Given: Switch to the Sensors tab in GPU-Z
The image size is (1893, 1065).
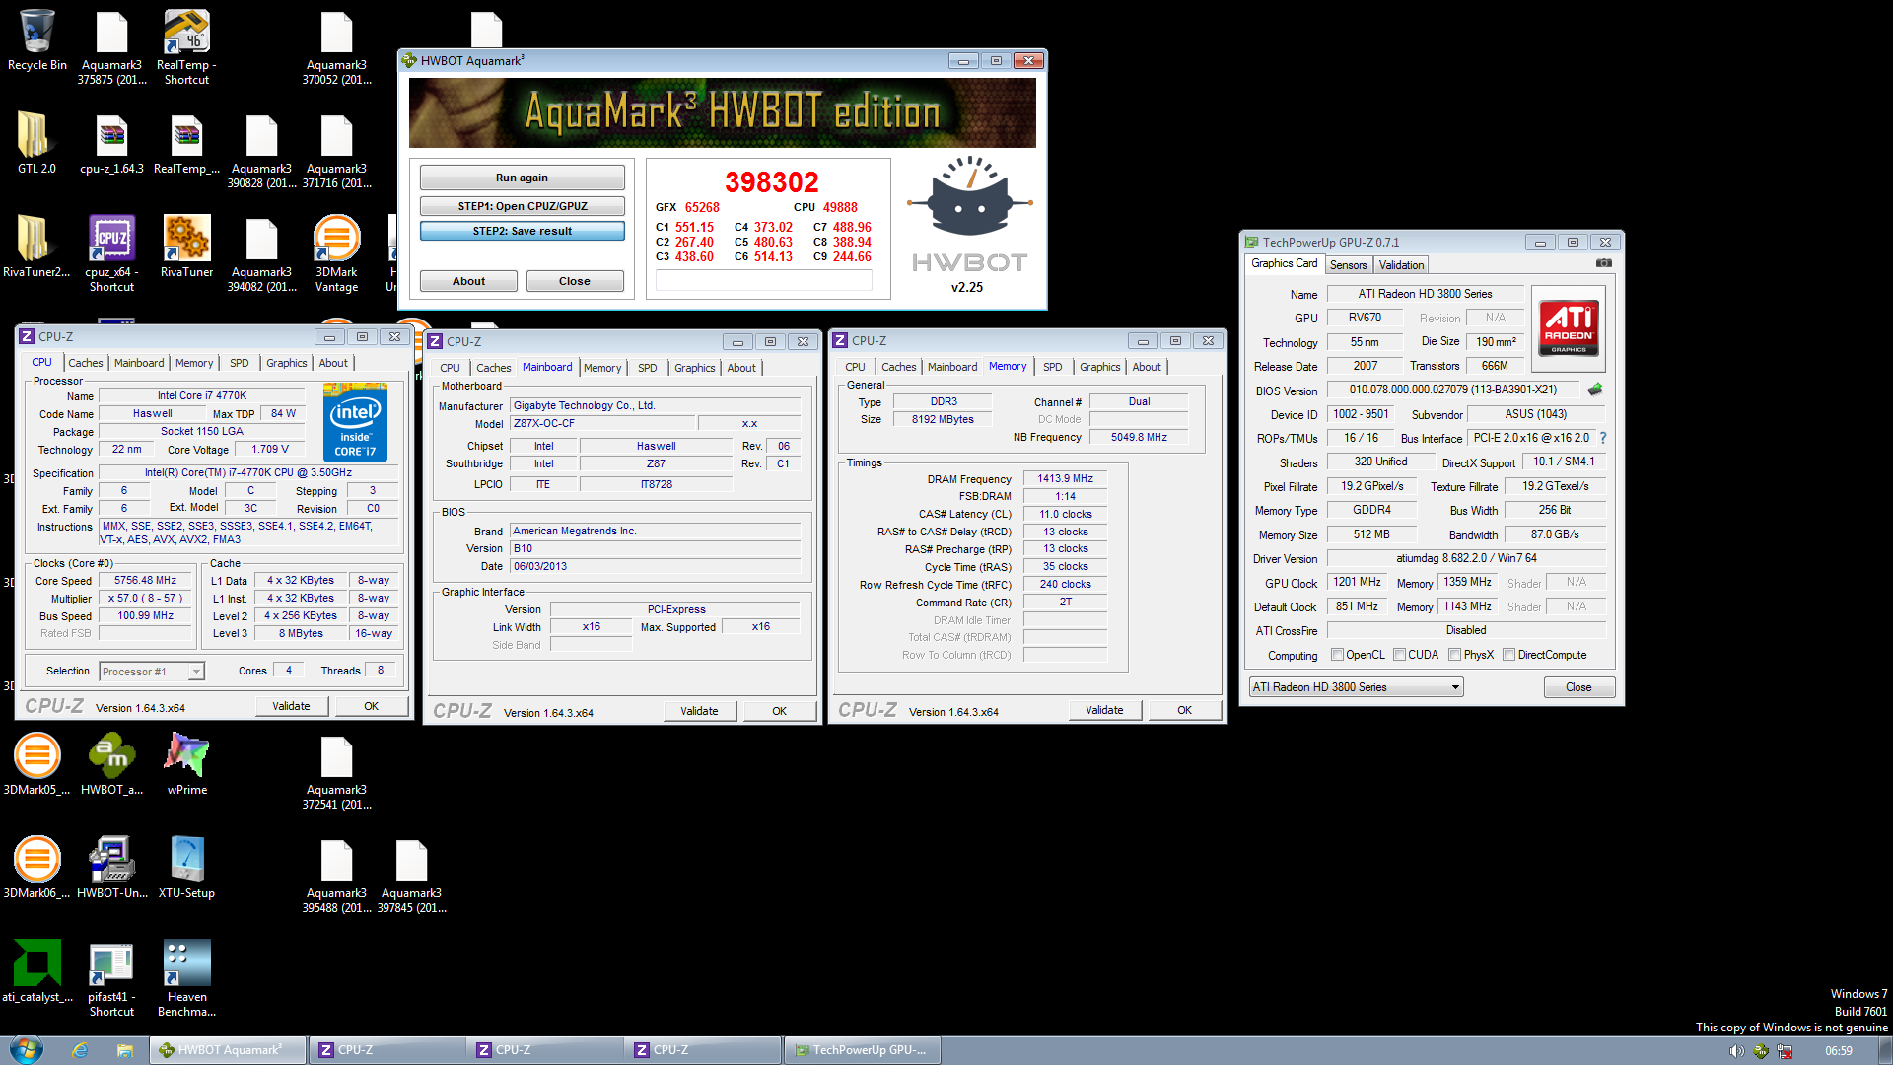Looking at the screenshot, I should click(x=1348, y=265).
